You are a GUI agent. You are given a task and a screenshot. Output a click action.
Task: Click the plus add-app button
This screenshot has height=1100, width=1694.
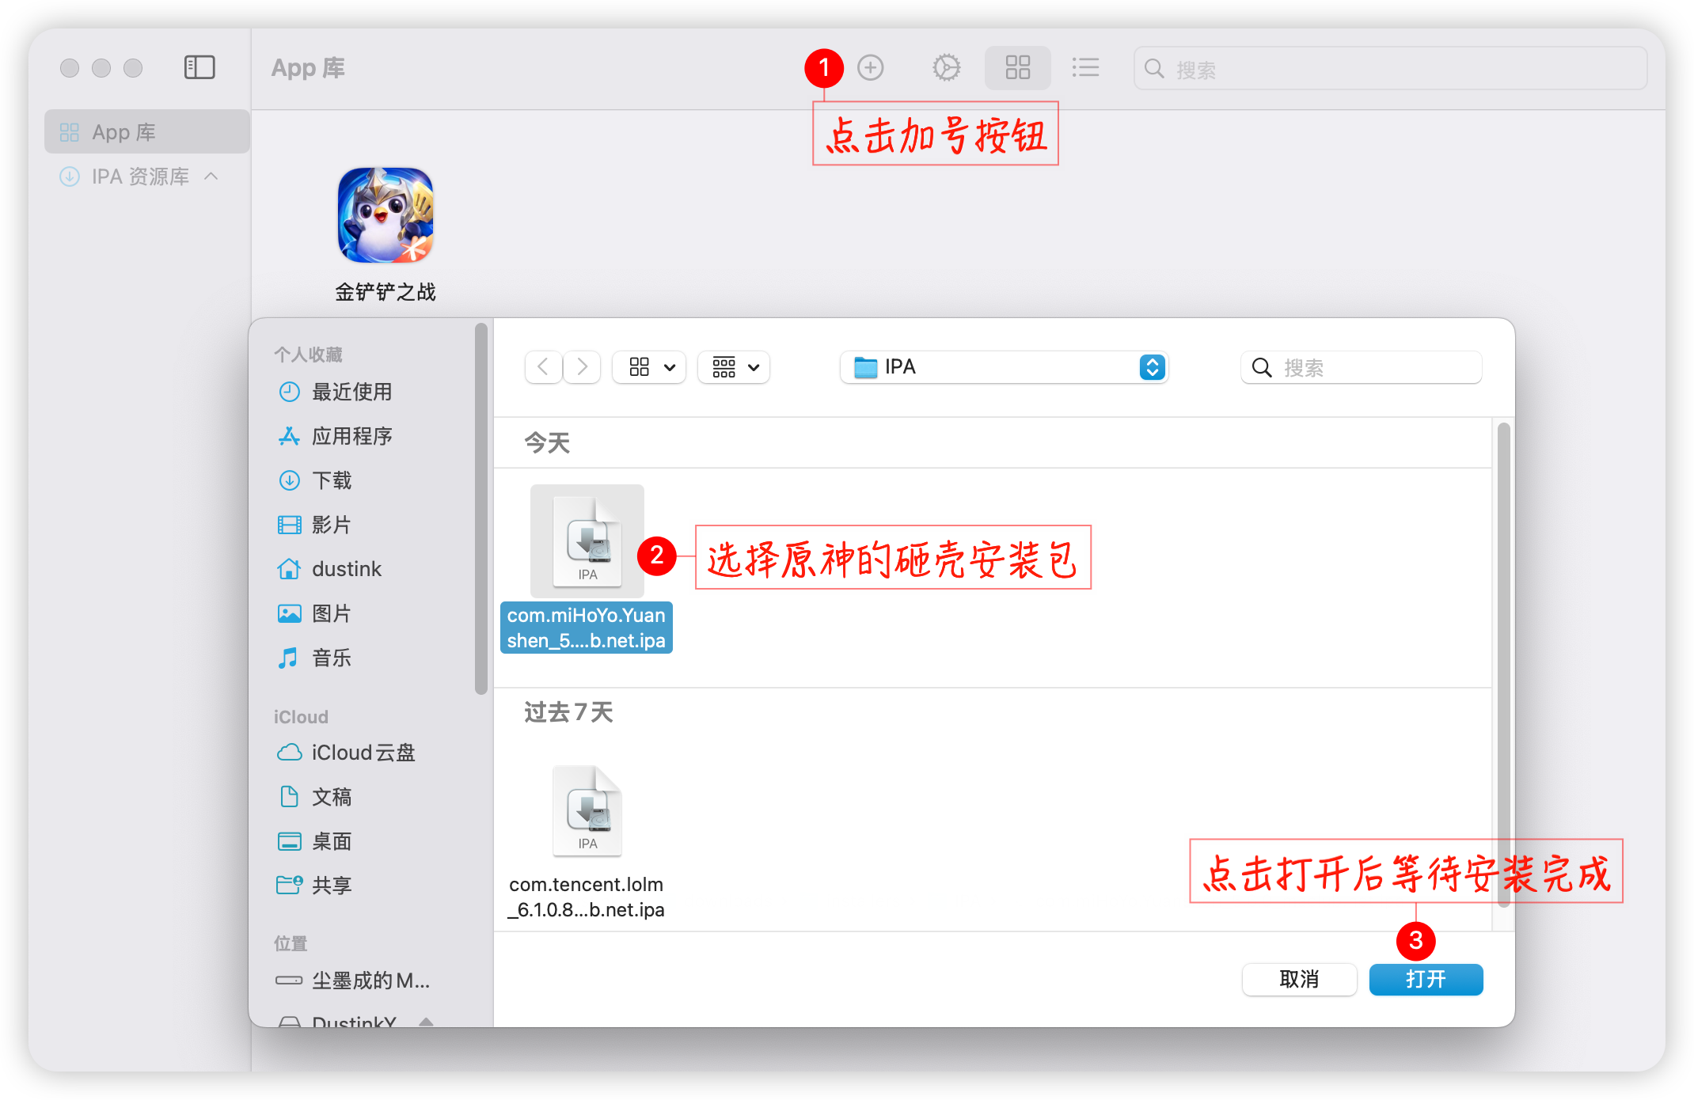tap(871, 68)
